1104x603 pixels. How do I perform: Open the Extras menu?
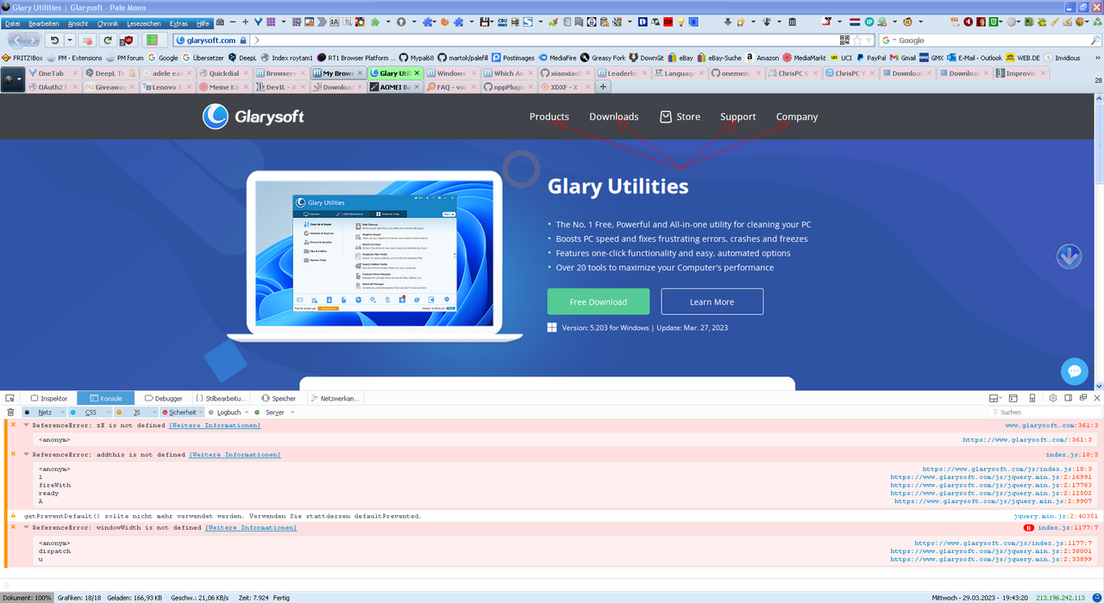179,23
